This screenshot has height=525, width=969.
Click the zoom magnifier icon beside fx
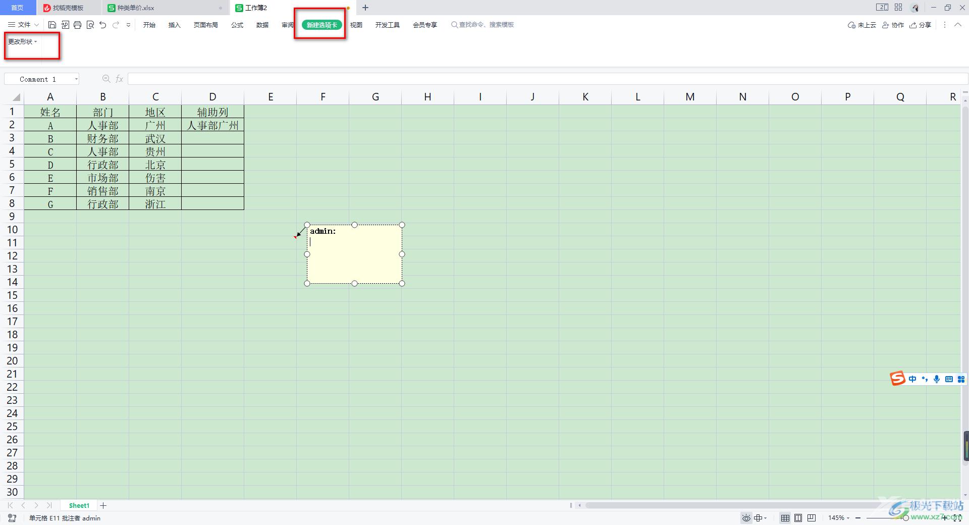point(106,79)
